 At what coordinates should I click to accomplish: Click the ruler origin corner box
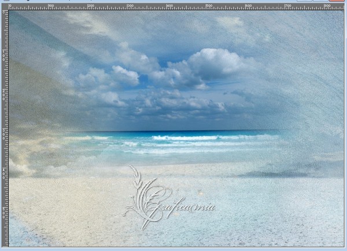[x=5, y=6]
